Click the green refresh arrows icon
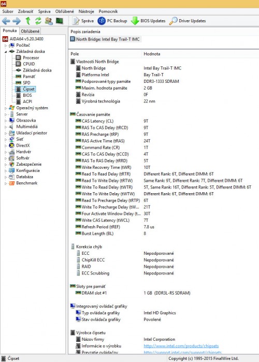This screenshot has width=259, height=362. (x=38, y=21)
